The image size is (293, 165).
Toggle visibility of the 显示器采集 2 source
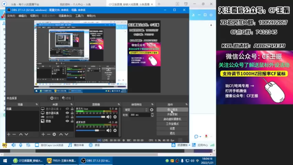[x=67, y=109]
